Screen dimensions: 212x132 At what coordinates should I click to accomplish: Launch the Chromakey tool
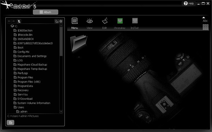point(120,21)
